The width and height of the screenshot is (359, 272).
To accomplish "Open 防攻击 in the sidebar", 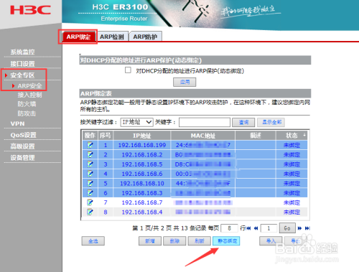I will pyautogui.click(x=27, y=113).
